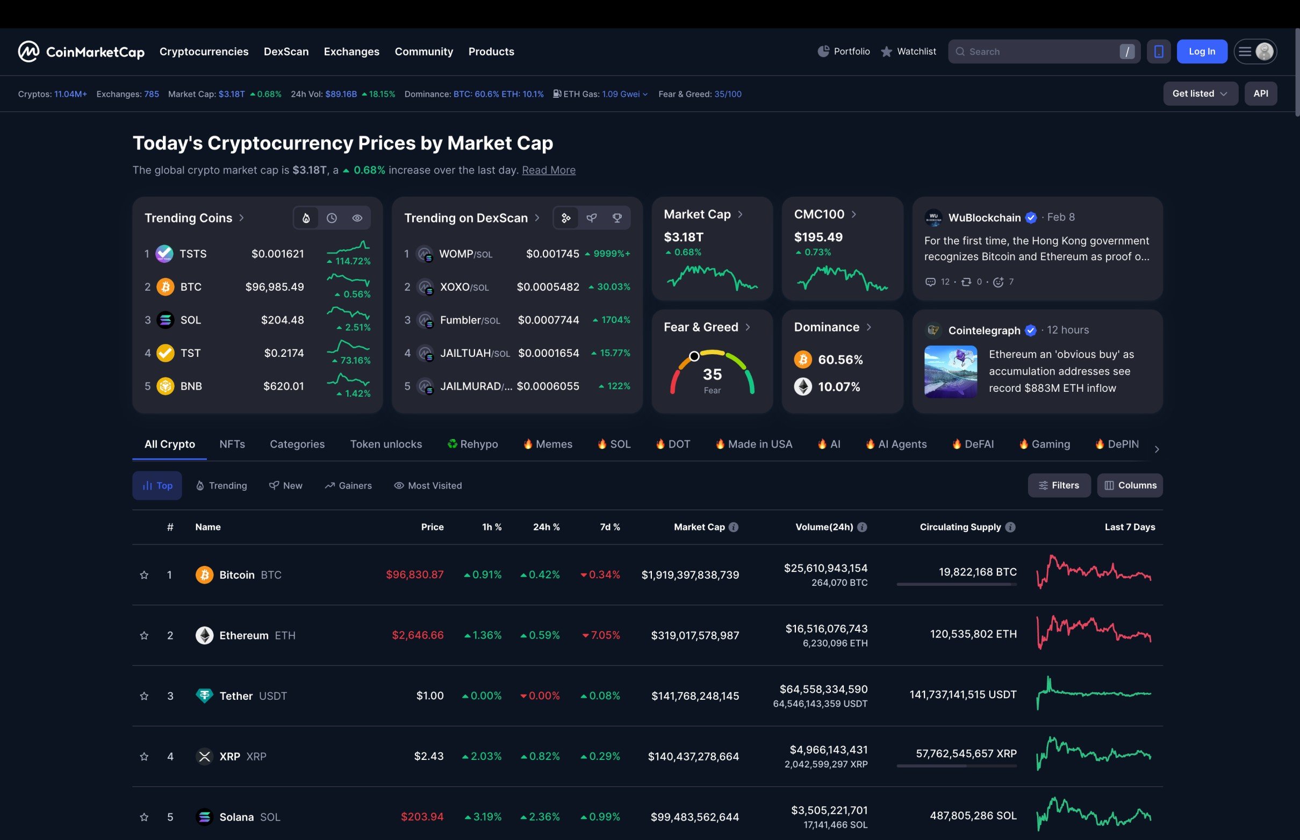Click the Tether logo in table row 3

(x=205, y=696)
